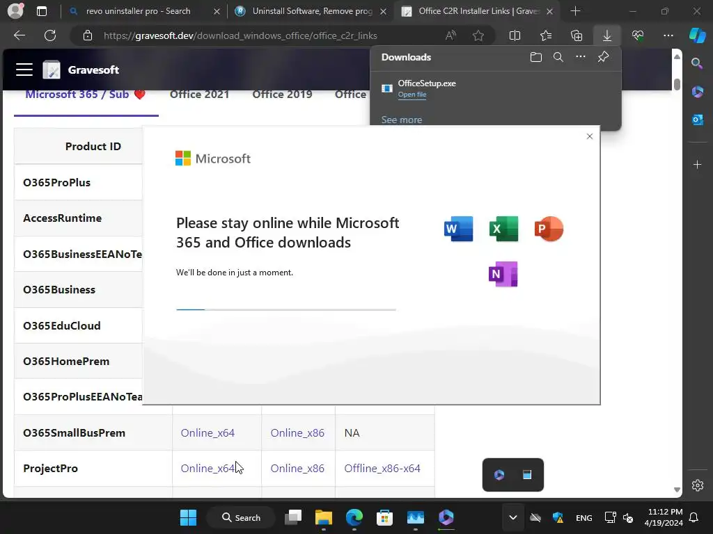The height and width of the screenshot is (534, 713).
Task: Click Open file for OfficeSetup.exe
Action: (x=412, y=95)
